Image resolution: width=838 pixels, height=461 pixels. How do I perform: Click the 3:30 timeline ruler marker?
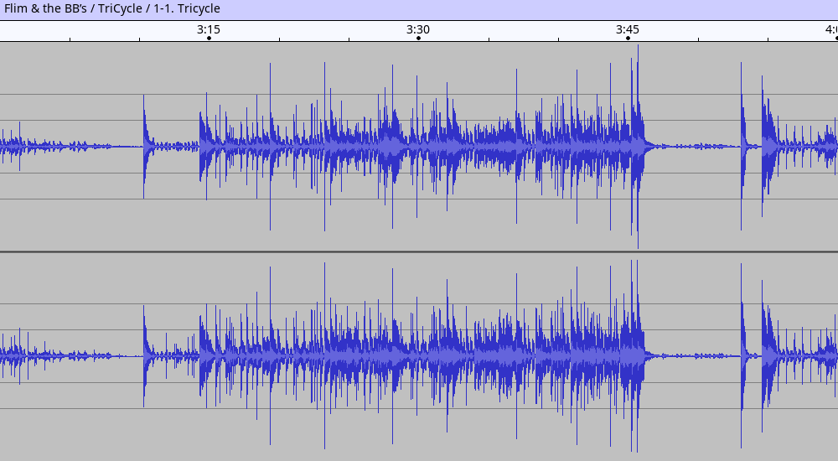(x=418, y=30)
